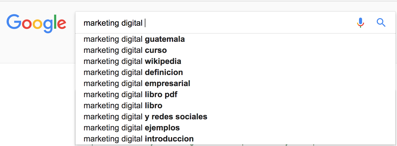This screenshot has height=146, width=397.
Task: Open the Google logo homepage link
Action: tap(36, 24)
